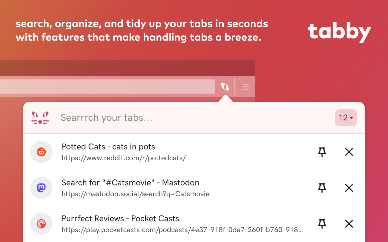Click the reddit.com/r/pottedcats URL

click(x=124, y=158)
